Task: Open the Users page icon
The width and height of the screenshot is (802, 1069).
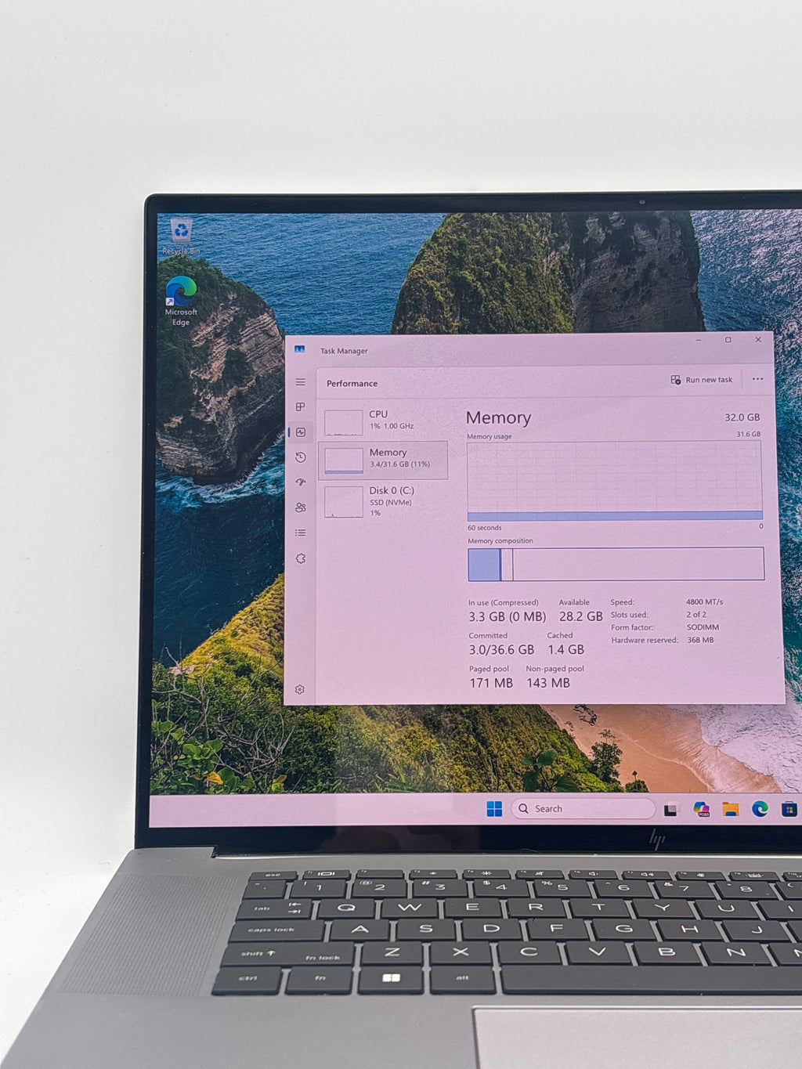Action: click(301, 507)
